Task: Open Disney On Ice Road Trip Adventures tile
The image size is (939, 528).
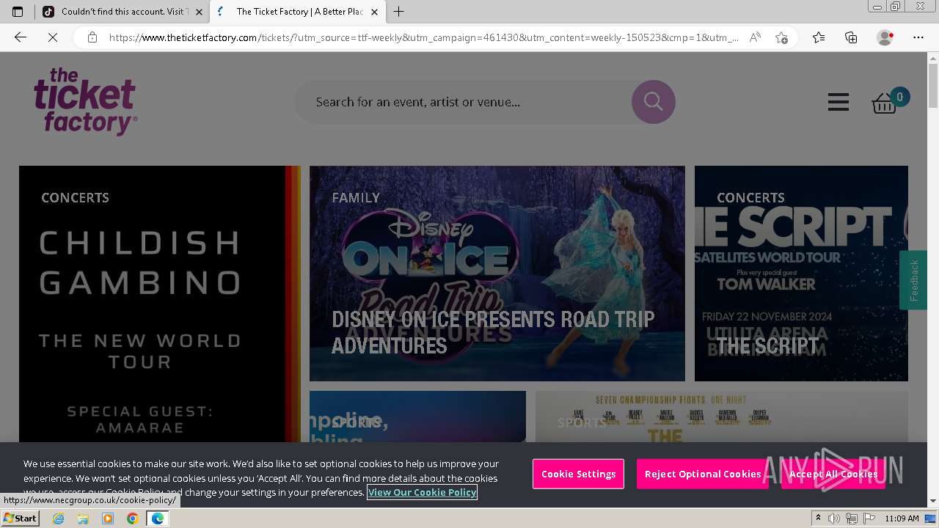Action: point(497,274)
